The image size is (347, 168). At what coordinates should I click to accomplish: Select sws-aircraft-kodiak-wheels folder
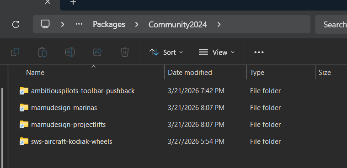point(71,141)
